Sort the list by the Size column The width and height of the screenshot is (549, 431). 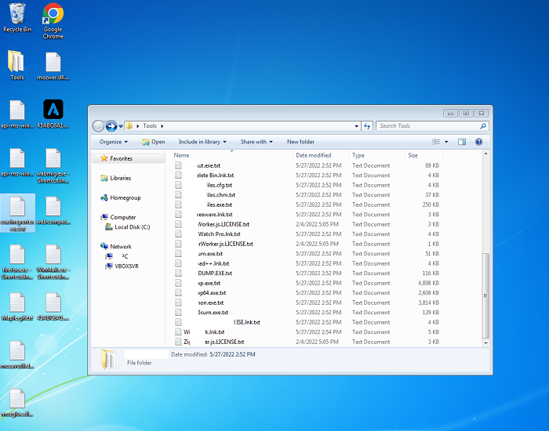(413, 155)
